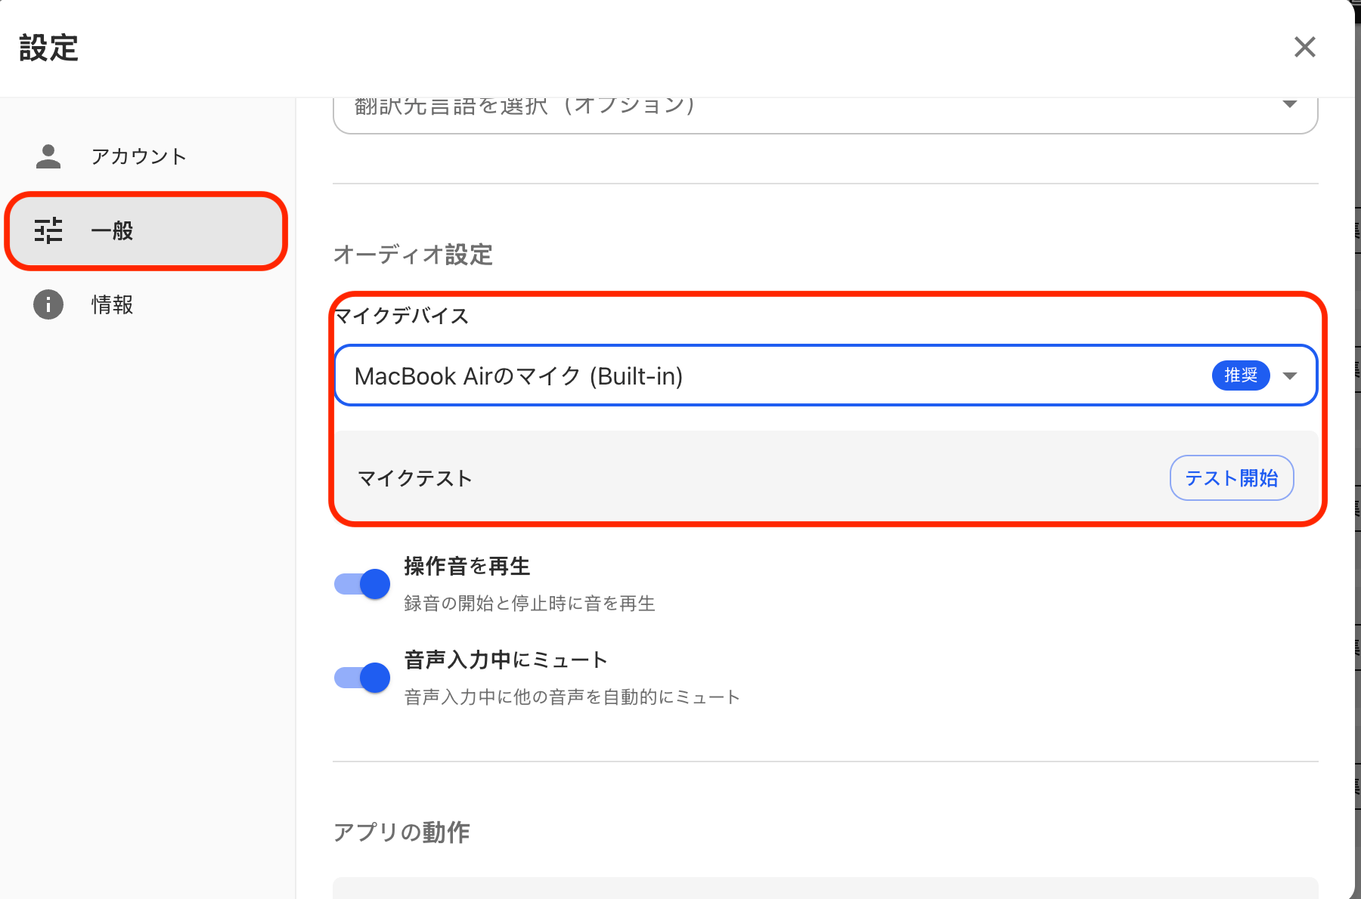Click the 操作音を再生 label text
1361x899 pixels.
(x=467, y=566)
